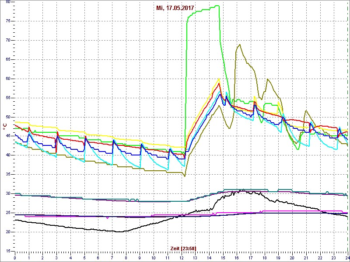Click hour '11' on the time axis

coord(168,258)
